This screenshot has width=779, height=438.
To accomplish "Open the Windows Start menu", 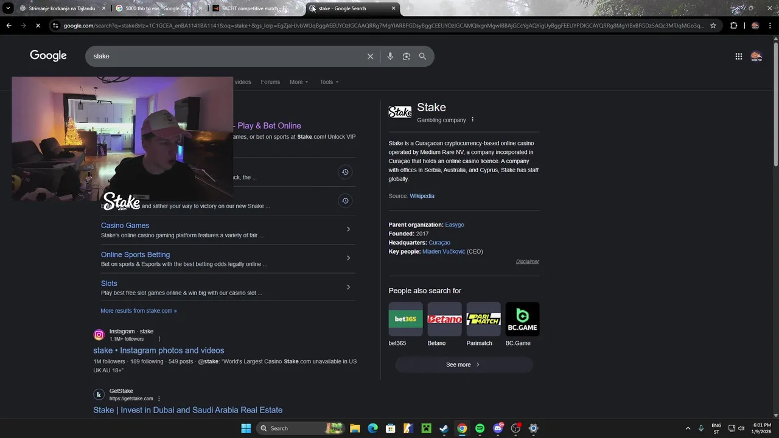I will pyautogui.click(x=246, y=428).
